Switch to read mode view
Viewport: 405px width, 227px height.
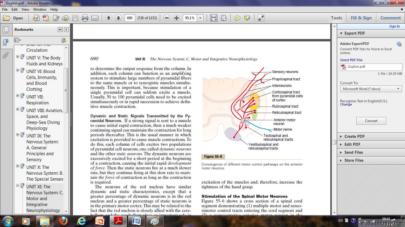[x=261, y=18]
